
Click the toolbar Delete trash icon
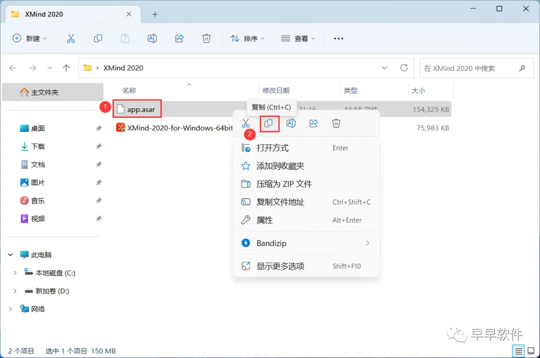point(206,38)
